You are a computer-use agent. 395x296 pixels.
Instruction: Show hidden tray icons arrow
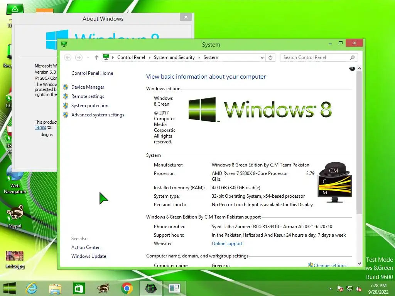point(331,289)
